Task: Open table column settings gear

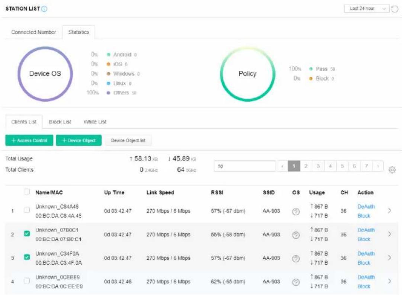Action: (x=392, y=170)
